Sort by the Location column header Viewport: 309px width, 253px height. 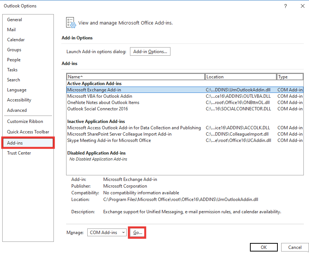[240, 77]
